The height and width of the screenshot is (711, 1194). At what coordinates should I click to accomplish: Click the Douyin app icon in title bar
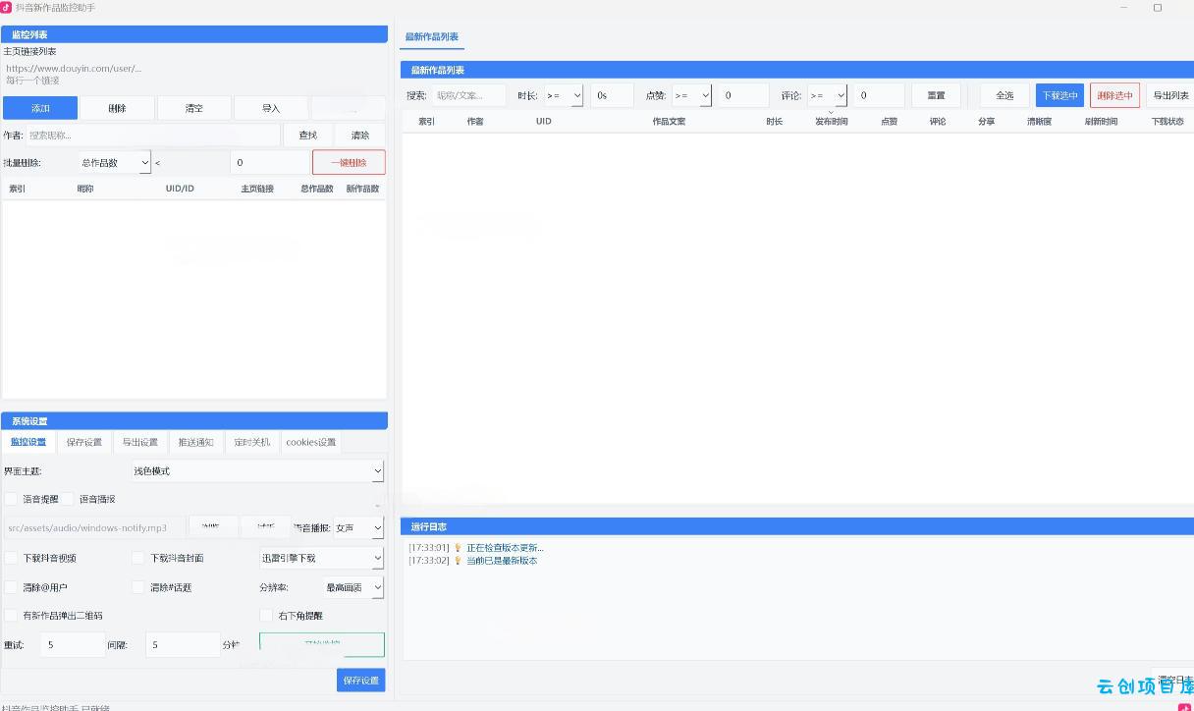[x=6, y=7]
